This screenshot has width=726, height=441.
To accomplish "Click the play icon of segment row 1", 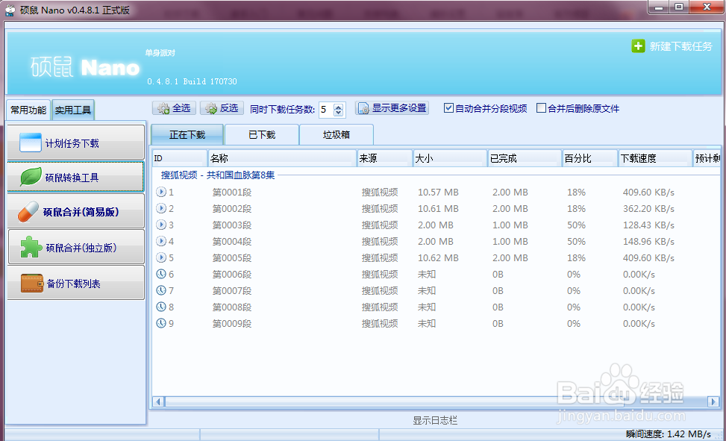I will click(x=160, y=192).
